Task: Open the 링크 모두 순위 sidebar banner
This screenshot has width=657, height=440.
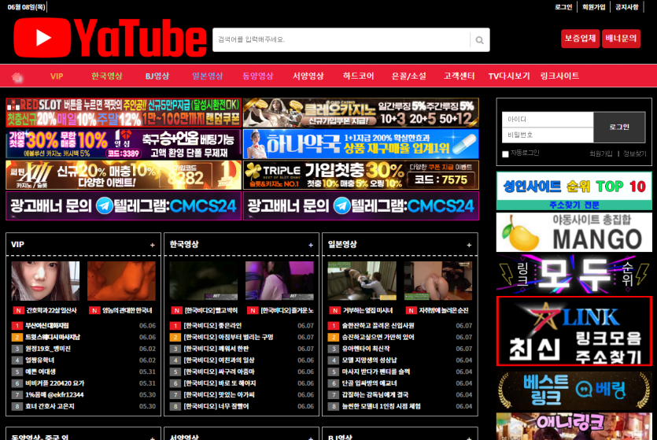Action: click(x=574, y=274)
